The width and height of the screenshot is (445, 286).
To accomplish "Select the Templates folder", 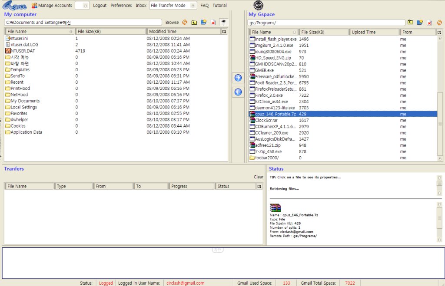I will (x=116, y=69).
